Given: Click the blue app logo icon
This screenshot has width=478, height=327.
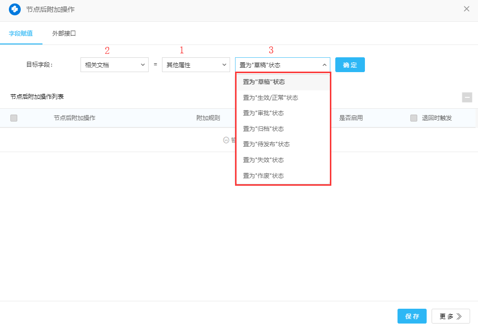Looking at the screenshot, I should point(15,9).
